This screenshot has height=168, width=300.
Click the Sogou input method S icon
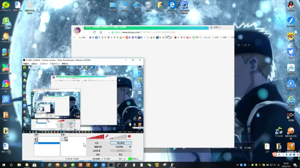(274, 155)
